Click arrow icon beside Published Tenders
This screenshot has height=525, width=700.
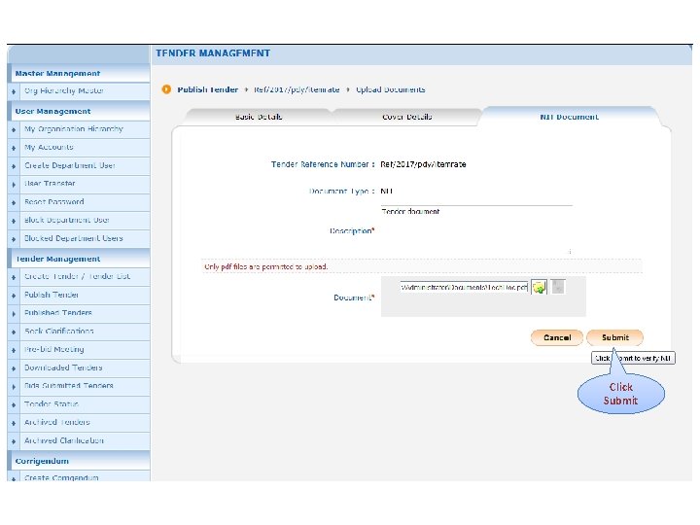(14, 314)
